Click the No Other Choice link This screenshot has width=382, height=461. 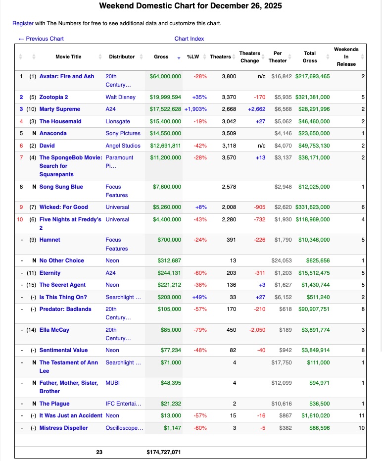62,260
